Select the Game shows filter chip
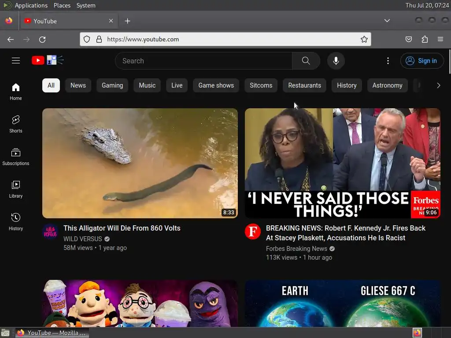The image size is (451, 338). 216,85
